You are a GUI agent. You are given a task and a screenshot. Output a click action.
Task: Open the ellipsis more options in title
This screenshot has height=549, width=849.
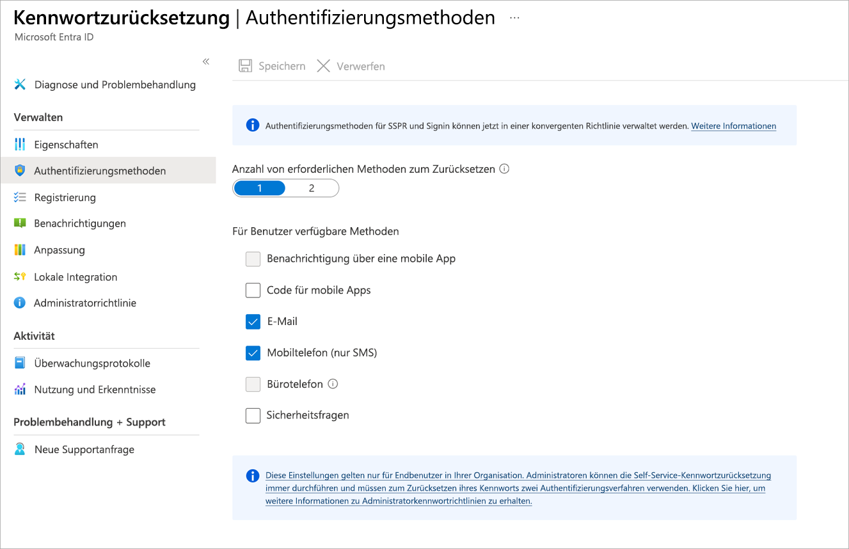(x=514, y=18)
